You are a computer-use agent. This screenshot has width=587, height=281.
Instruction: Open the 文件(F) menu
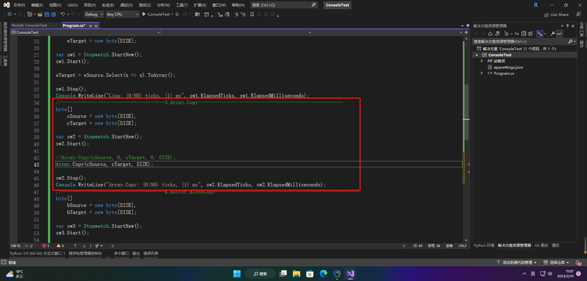click(x=19, y=5)
